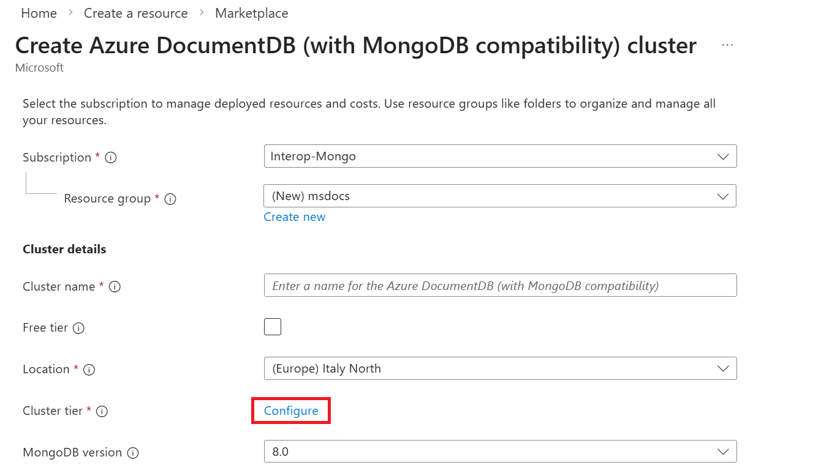Image resolution: width=832 pixels, height=465 pixels.
Task: Click the Cluster name input field
Action: point(499,285)
